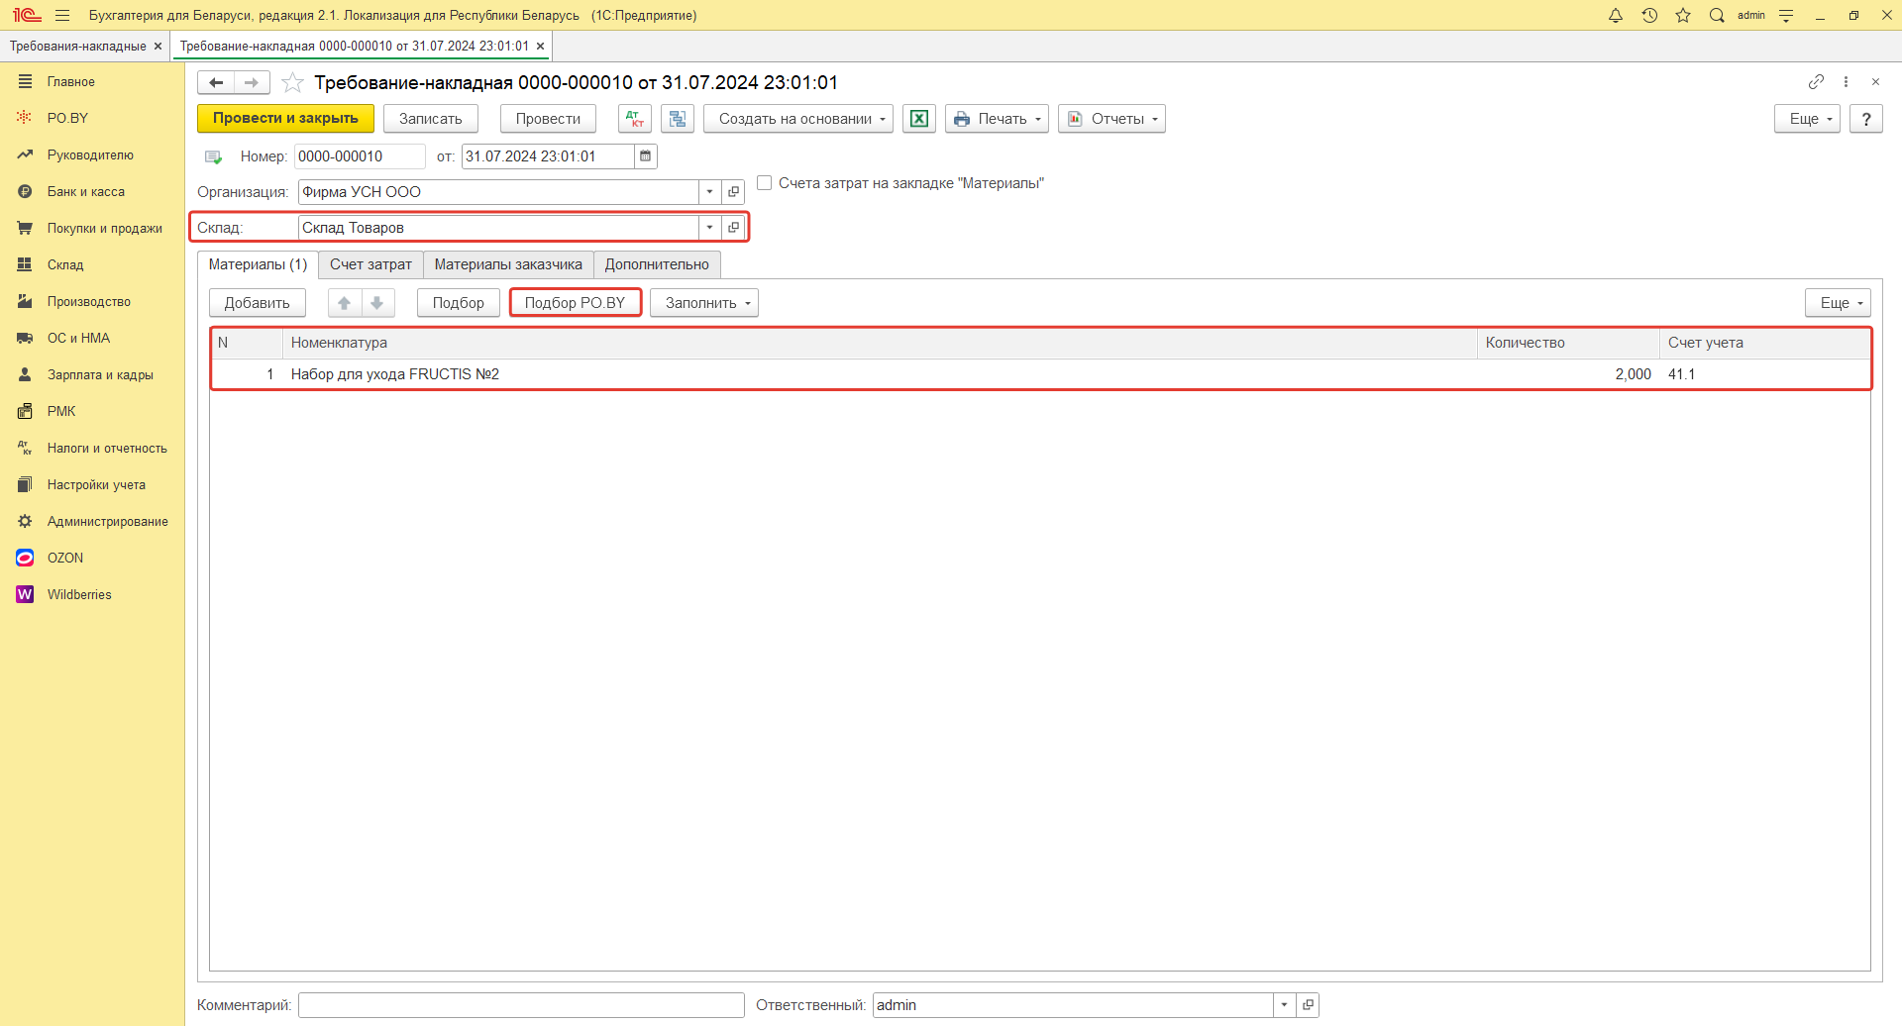Expand Ответственный dropdown arrow
The width and height of the screenshot is (1902, 1026).
pyautogui.click(x=1285, y=1005)
